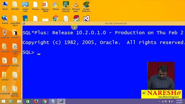Open the folder icon next to This PC
Screen dimensions: 185x104
pyautogui.click(x=15, y=5)
